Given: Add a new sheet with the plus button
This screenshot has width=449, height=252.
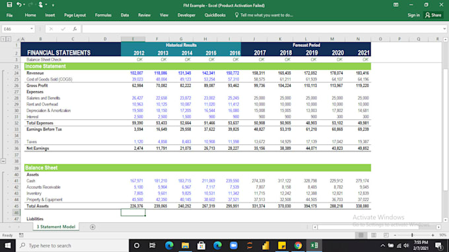Looking at the screenshot, I should tap(92, 227).
